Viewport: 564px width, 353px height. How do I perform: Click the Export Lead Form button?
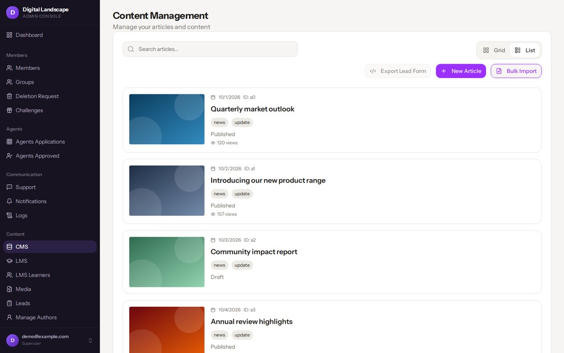tap(398, 71)
